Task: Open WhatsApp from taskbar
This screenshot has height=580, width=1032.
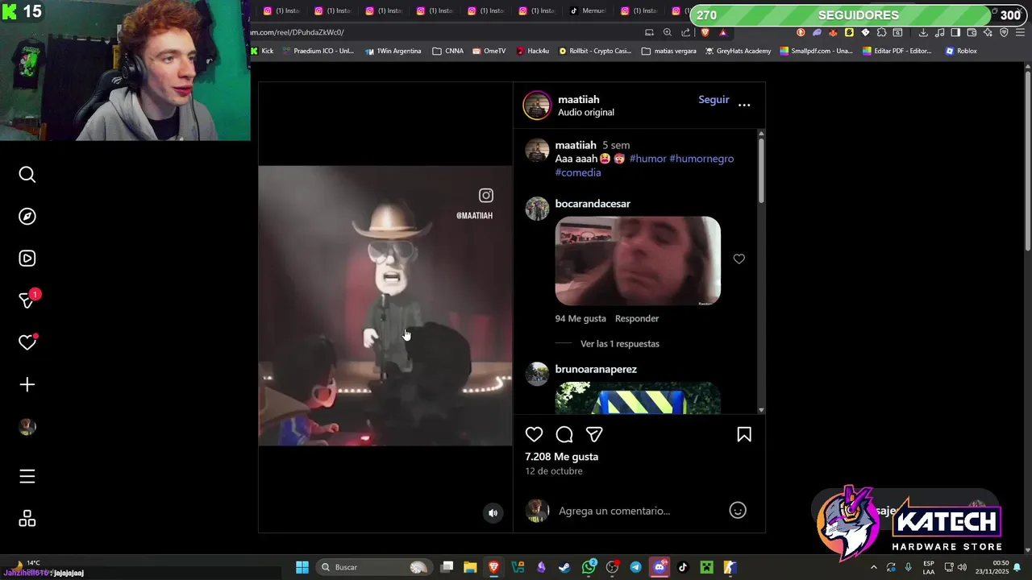Action: (x=589, y=567)
